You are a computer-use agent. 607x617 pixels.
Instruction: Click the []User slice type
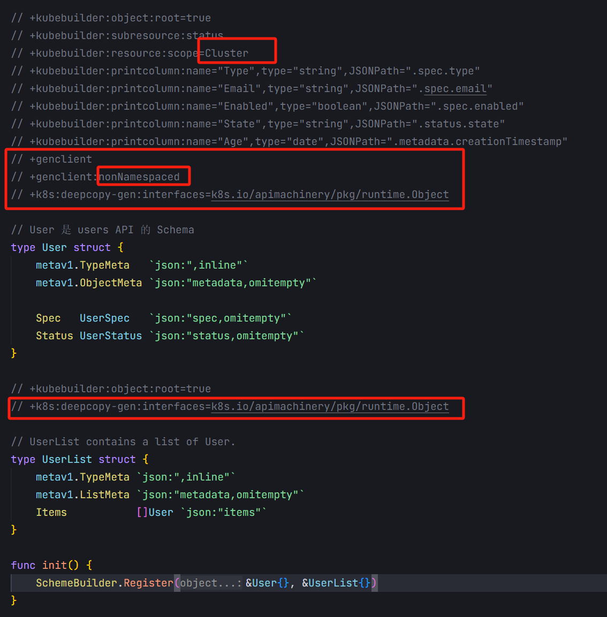coord(155,512)
